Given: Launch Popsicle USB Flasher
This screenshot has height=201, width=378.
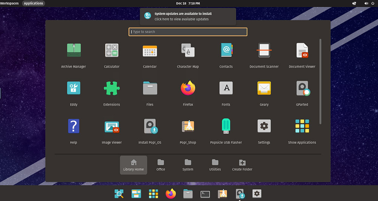Looking at the screenshot, I should tap(226, 126).
